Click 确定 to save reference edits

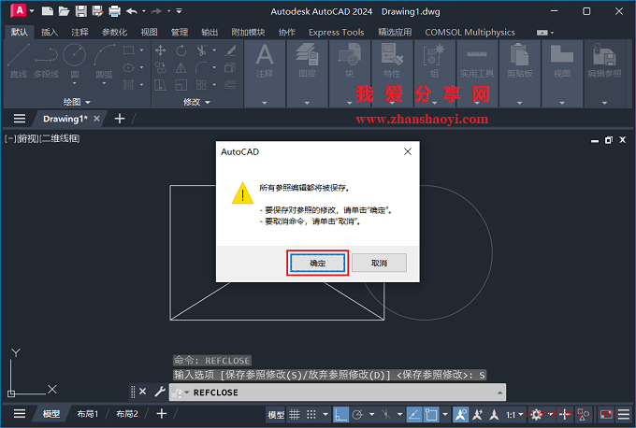(318, 263)
